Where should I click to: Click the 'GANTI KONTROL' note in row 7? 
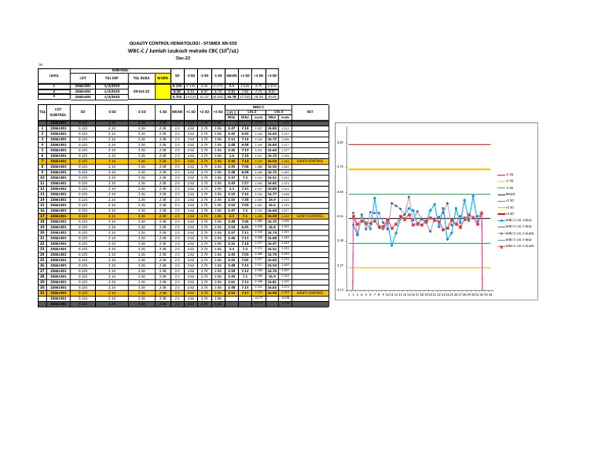click(x=310, y=161)
